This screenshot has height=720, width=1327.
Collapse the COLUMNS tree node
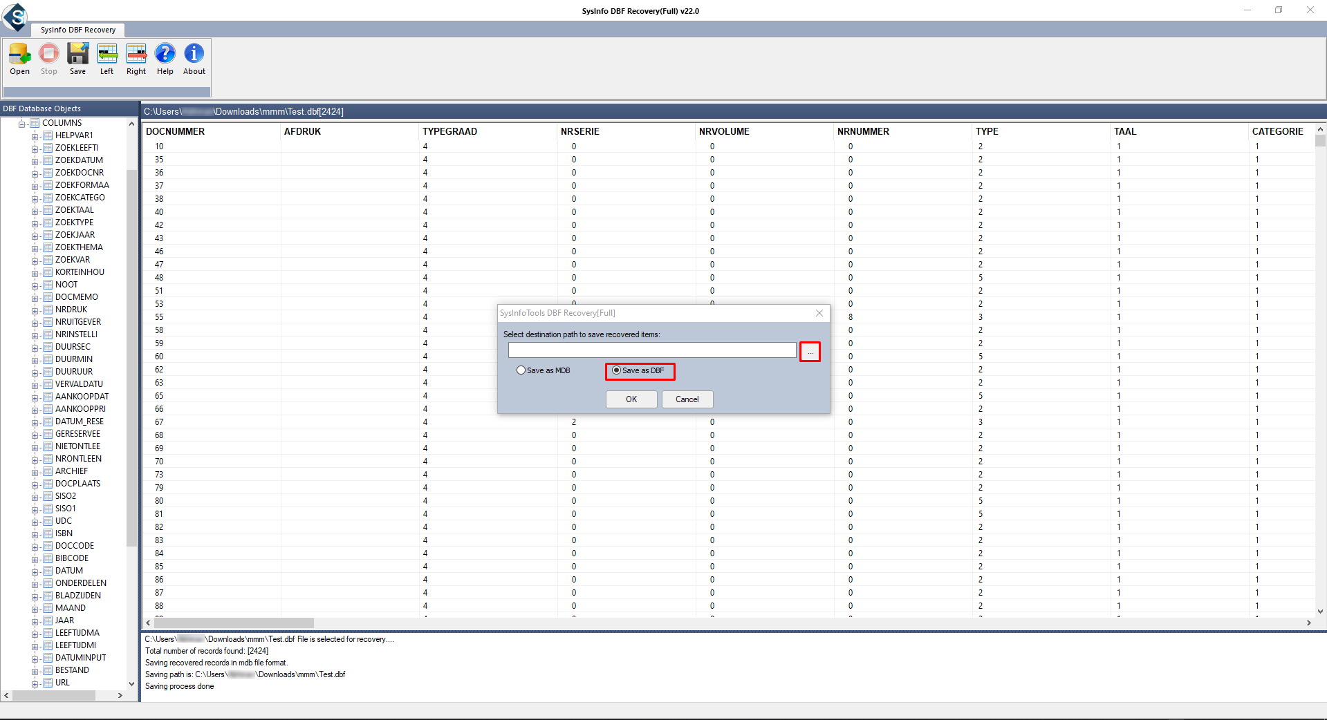[x=22, y=124]
